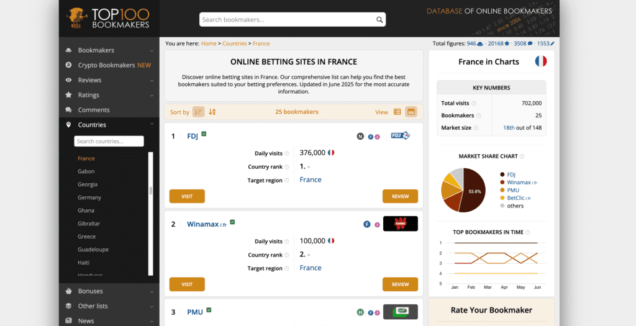The width and height of the screenshot is (636, 326).
Task: Click the PMU logo thumbnail
Action: tap(401, 312)
